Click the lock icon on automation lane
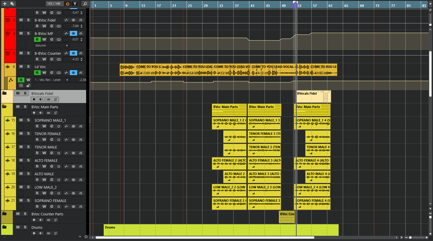The height and width of the screenshot is (241, 433). [28, 86]
